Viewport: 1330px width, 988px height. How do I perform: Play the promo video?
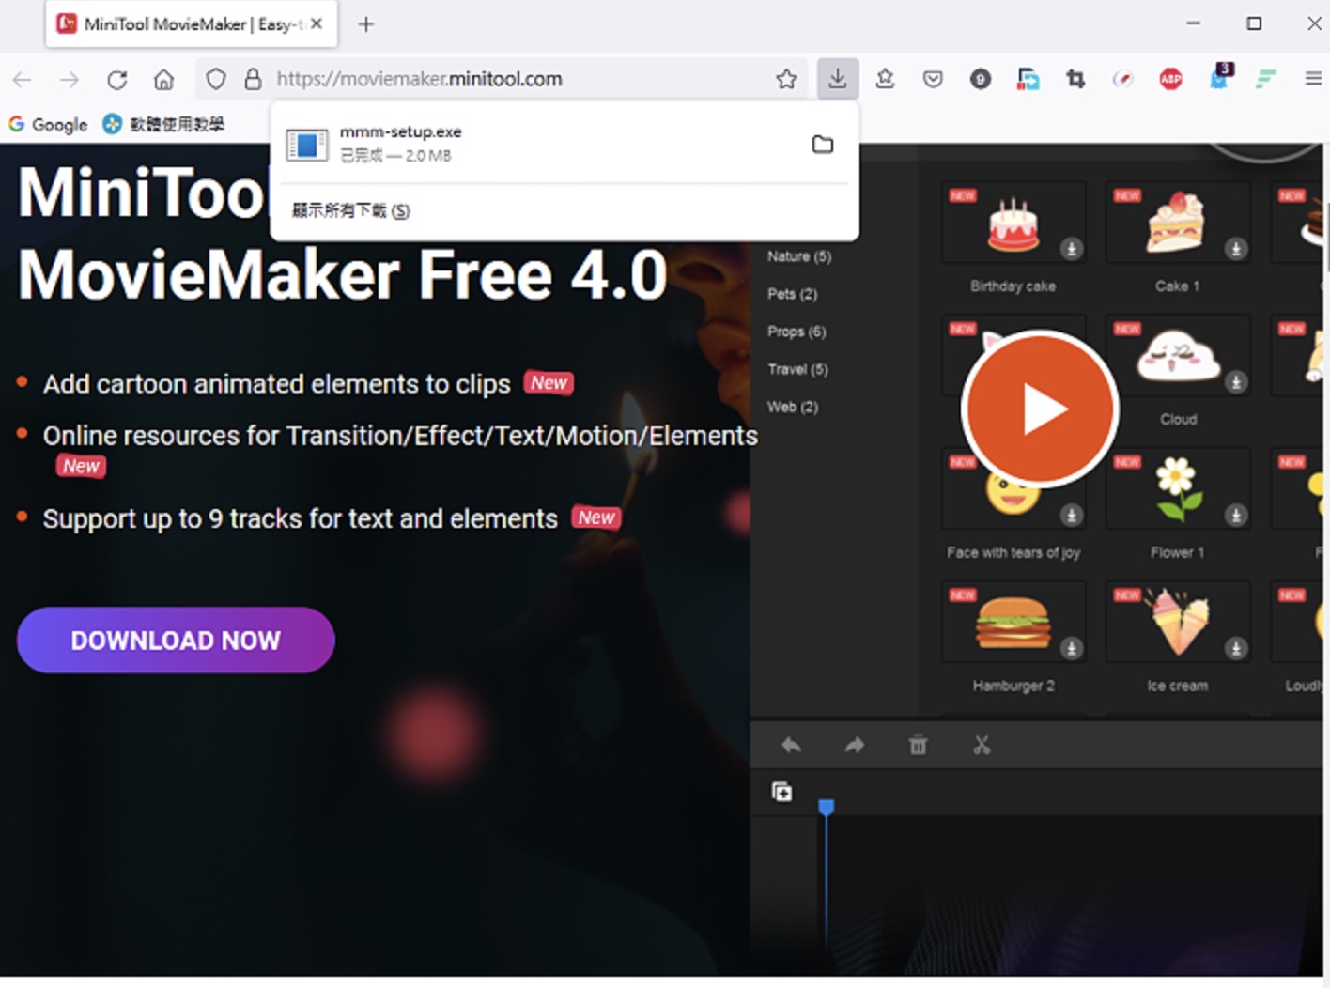click(x=1040, y=409)
